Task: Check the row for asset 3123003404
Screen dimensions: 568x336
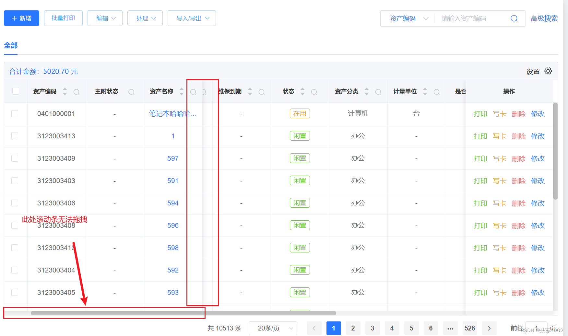Action: [15, 270]
